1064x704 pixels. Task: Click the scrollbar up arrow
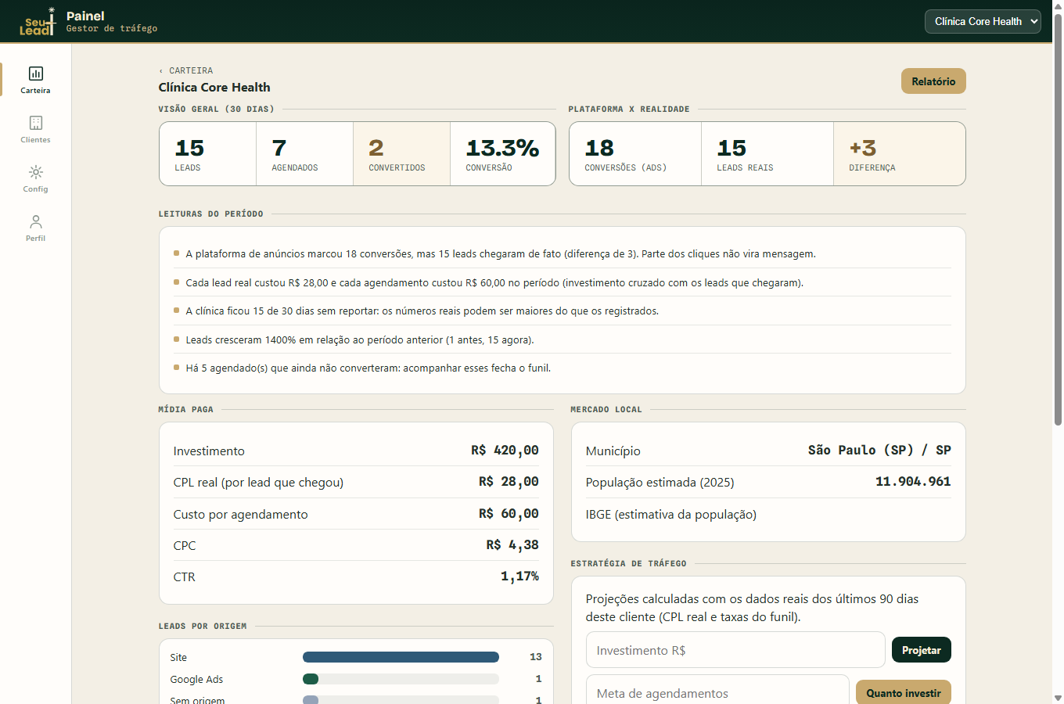(x=1058, y=5)
